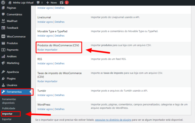Click the Usuários person icon
The height and width of the screenshot is (123, 195).
[3, 85]
